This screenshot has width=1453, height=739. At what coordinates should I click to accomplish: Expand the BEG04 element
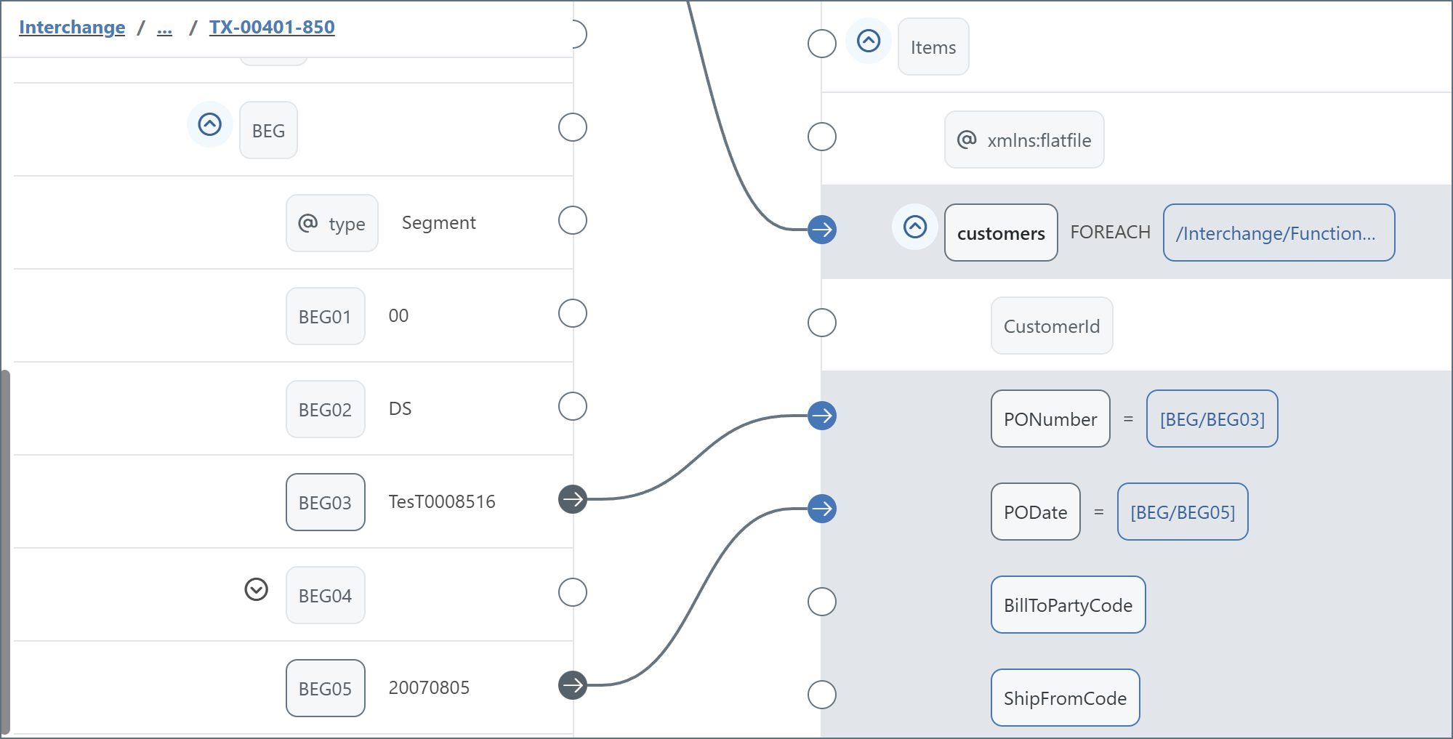coord(257,589)
